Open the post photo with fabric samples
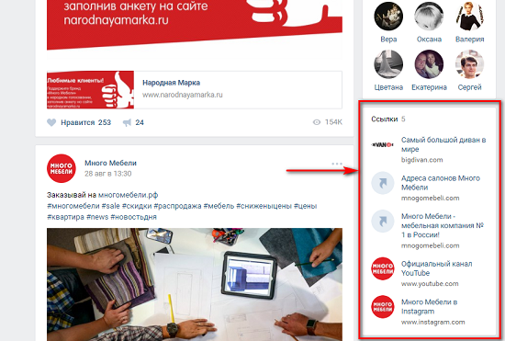505x341 pixels. [x=195, y=284]
